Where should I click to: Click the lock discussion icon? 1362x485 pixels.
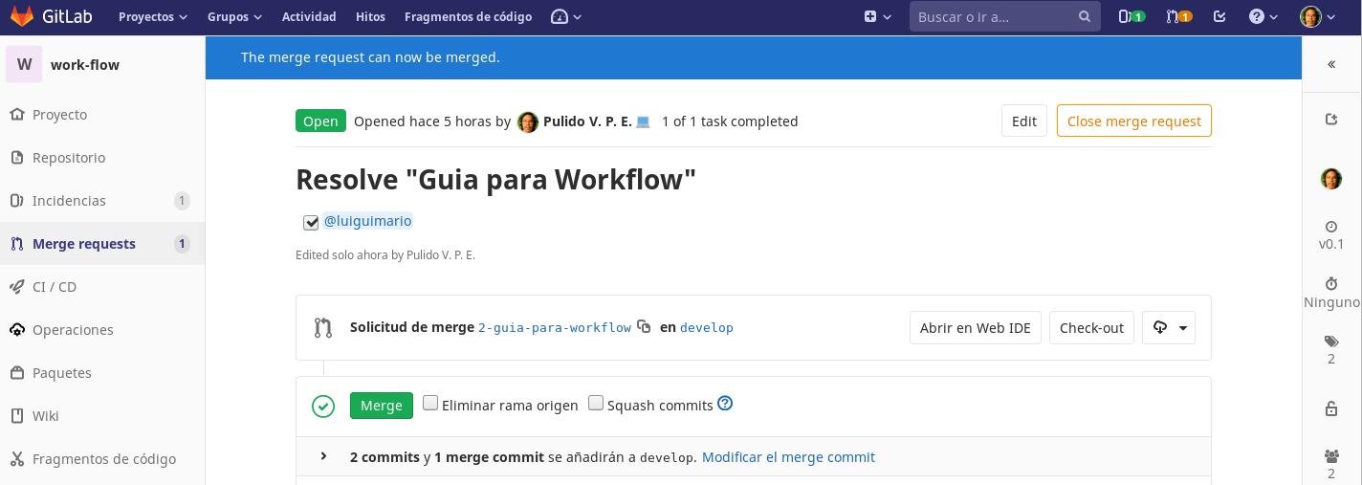pos(1331,408)
